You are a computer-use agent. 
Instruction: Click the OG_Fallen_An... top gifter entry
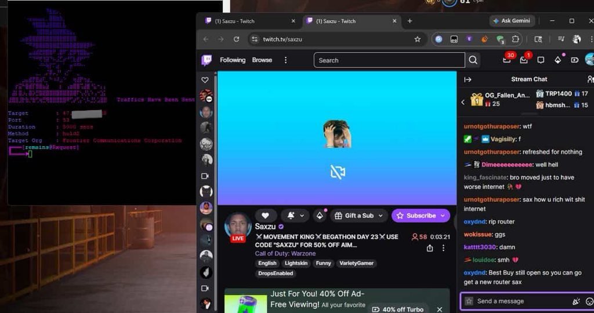pyautogui.click(x=500, y=99)
